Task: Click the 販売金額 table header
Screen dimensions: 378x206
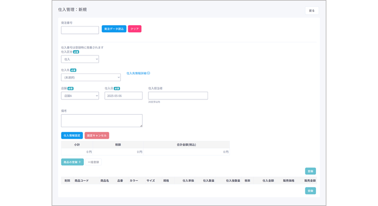Action: coord(310,181)
